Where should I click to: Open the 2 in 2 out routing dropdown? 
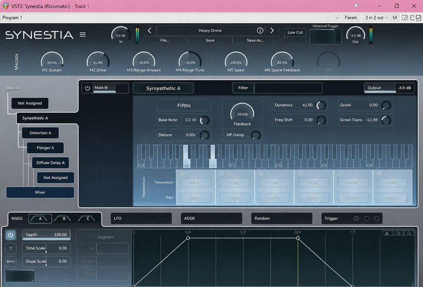[376, 17]
